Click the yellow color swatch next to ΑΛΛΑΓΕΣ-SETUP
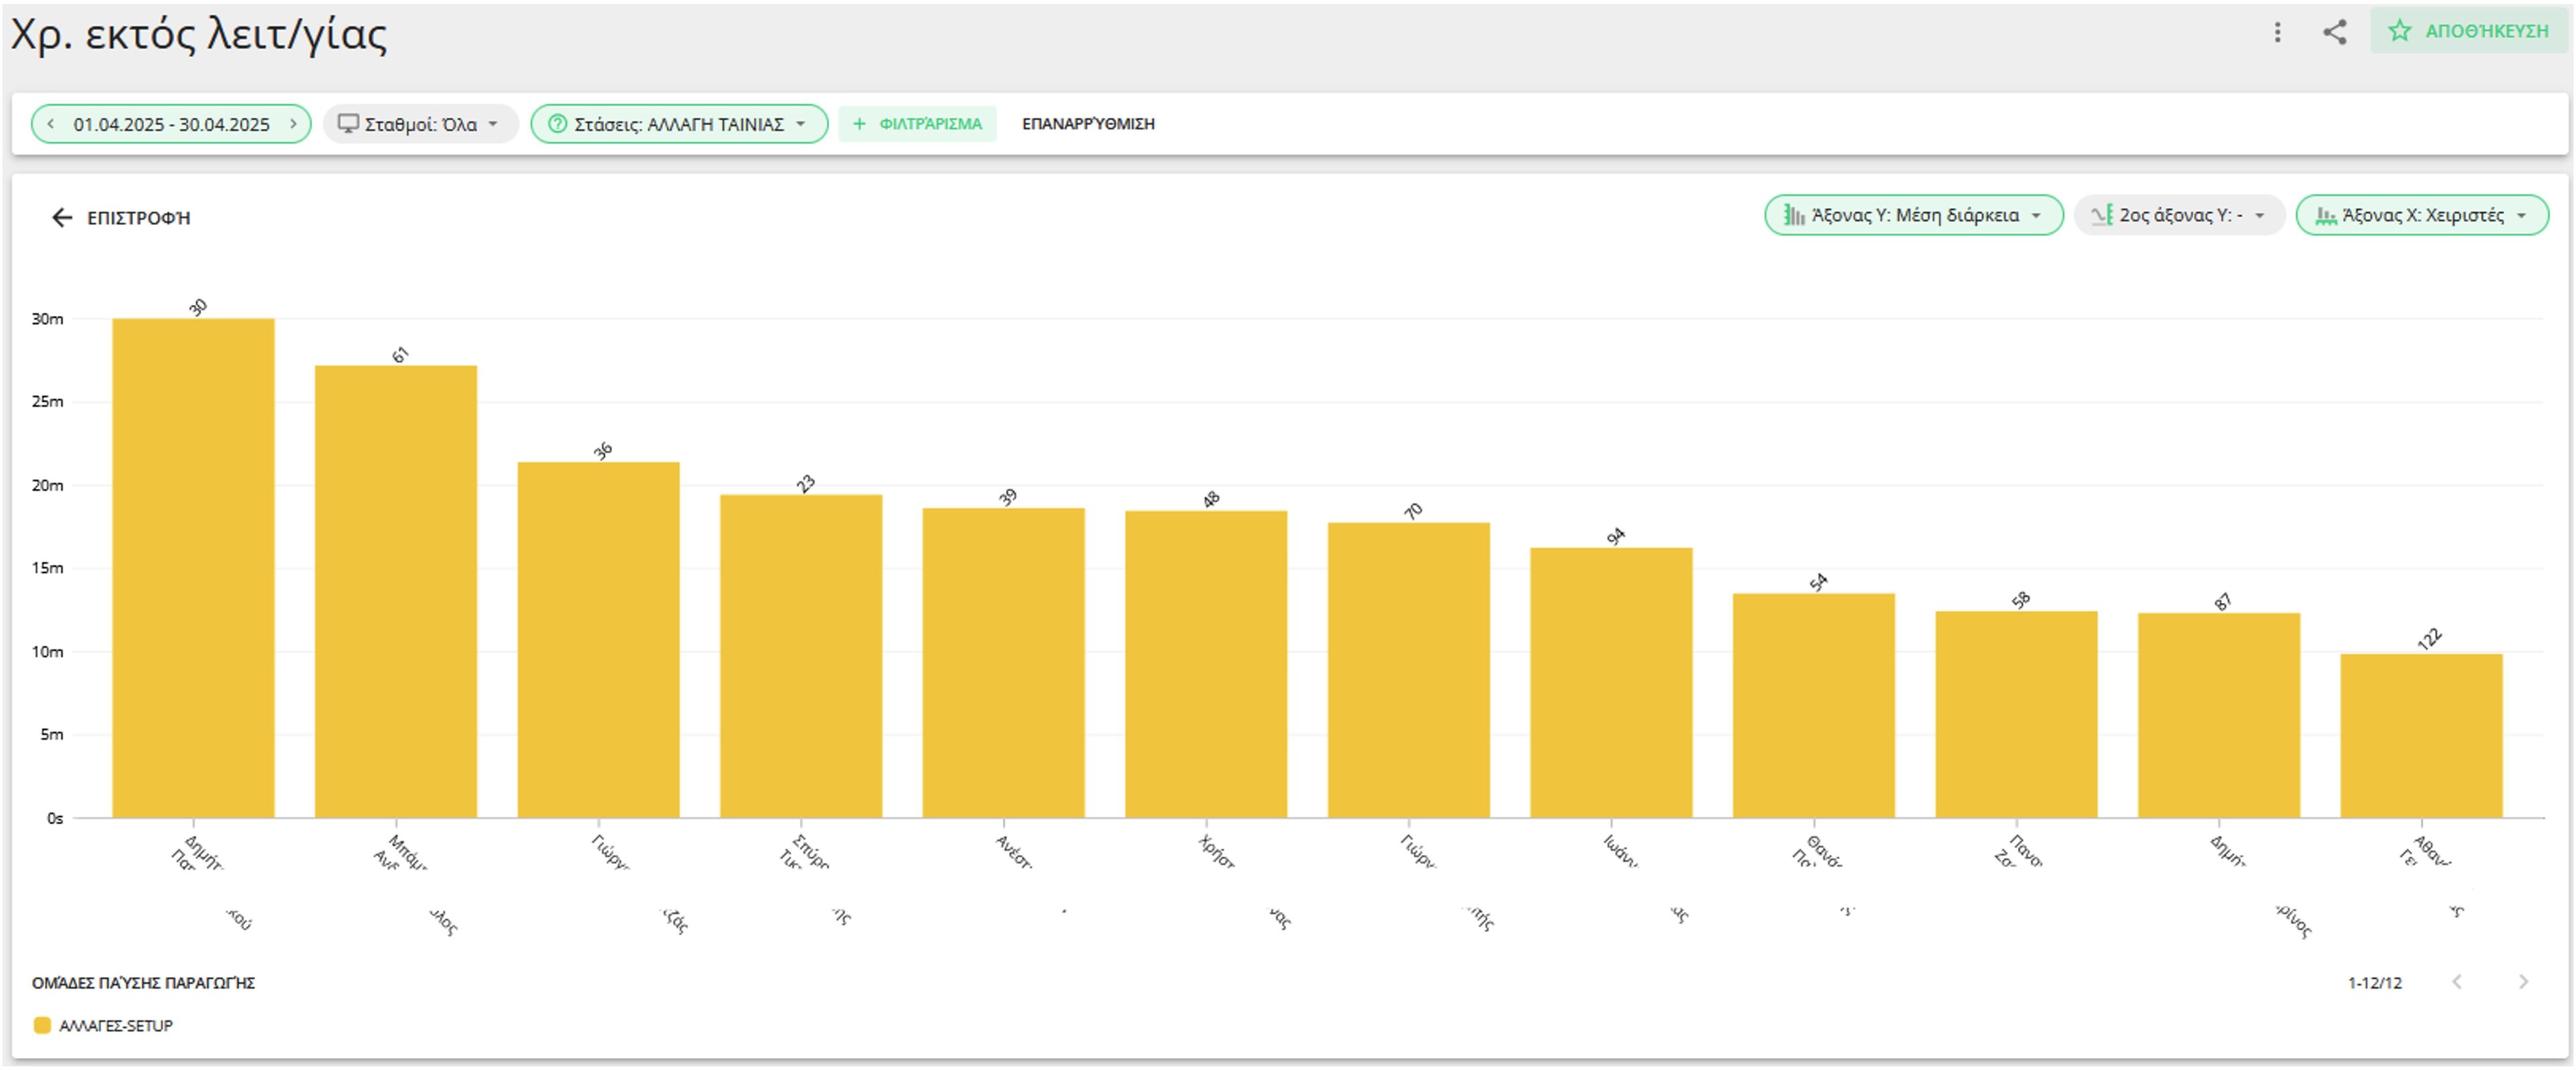 pyautogui.click(x=41, y=1024)
